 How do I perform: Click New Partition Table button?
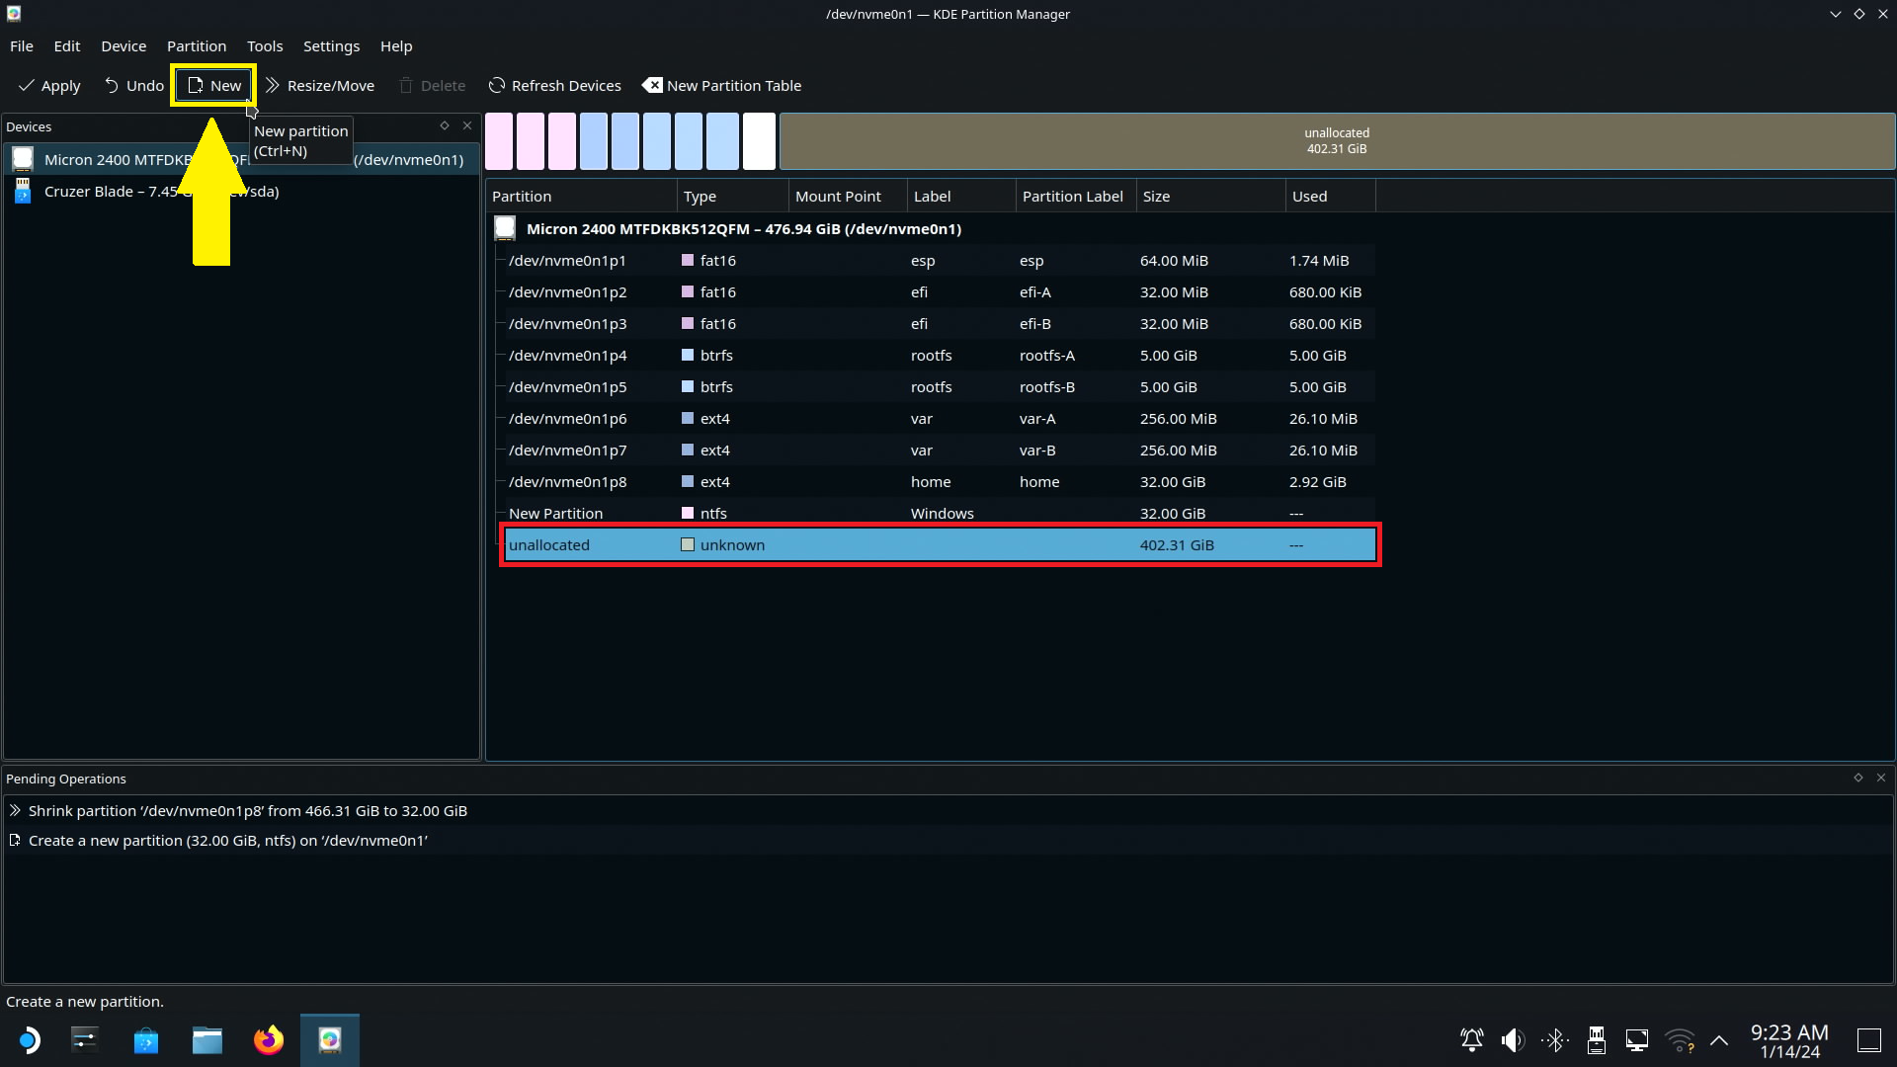click(722, 86)
